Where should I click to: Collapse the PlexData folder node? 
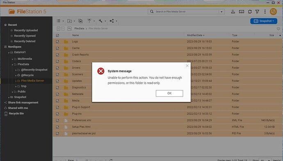click(x=12, y=64)
